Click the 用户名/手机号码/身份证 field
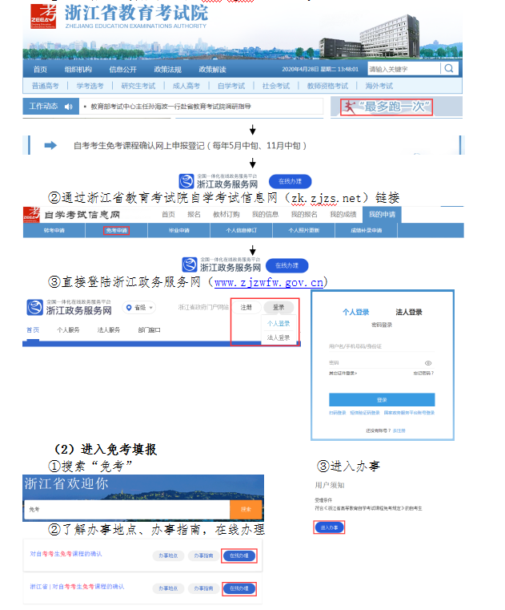The image size is (505, 610). coord(382,346)
